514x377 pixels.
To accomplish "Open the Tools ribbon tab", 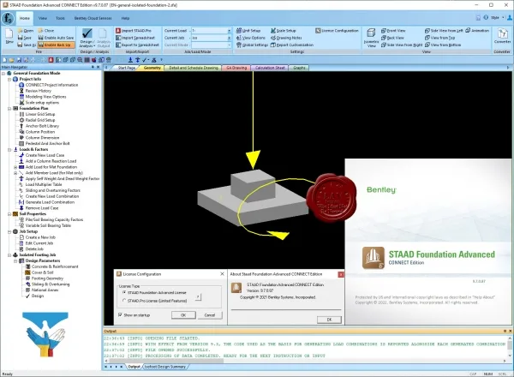I will (x=60, y=18).
